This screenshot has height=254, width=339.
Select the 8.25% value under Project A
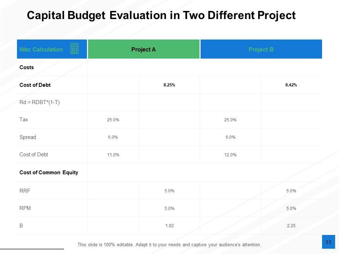pyautogui.click(x=169, y=85)
